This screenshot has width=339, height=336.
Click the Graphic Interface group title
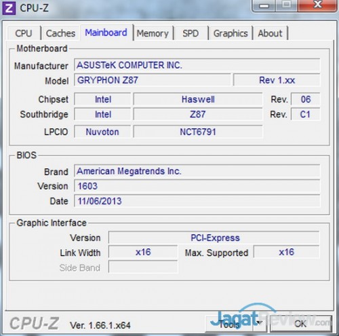[52, 223]
